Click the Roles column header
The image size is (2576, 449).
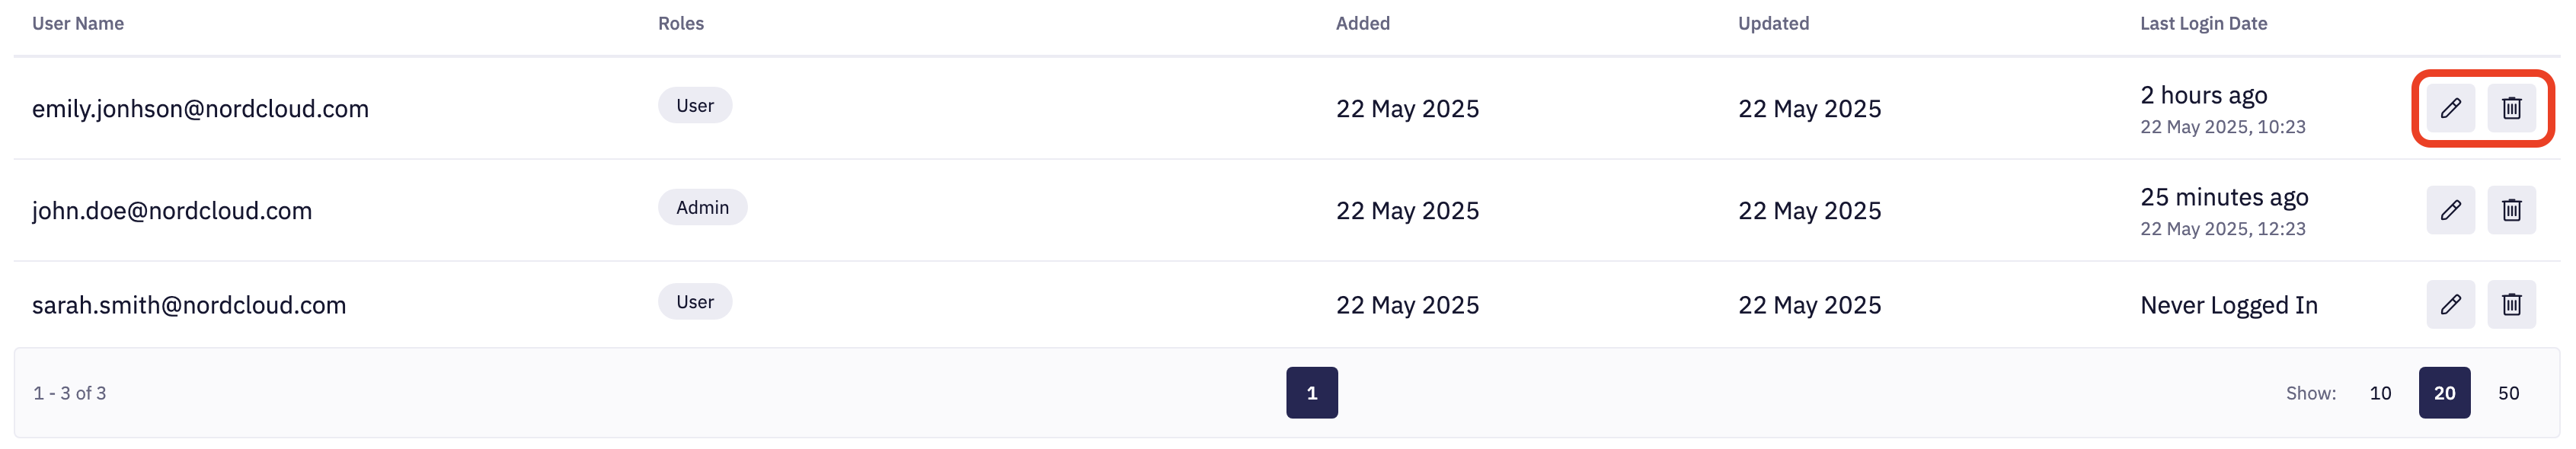(x=681, y=23)
